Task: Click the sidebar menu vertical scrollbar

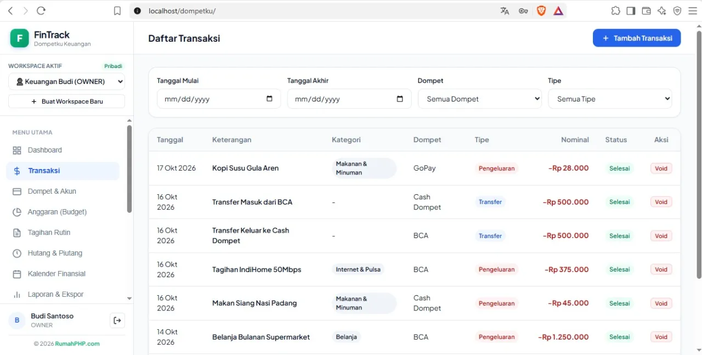Action: tap(129, 169)
